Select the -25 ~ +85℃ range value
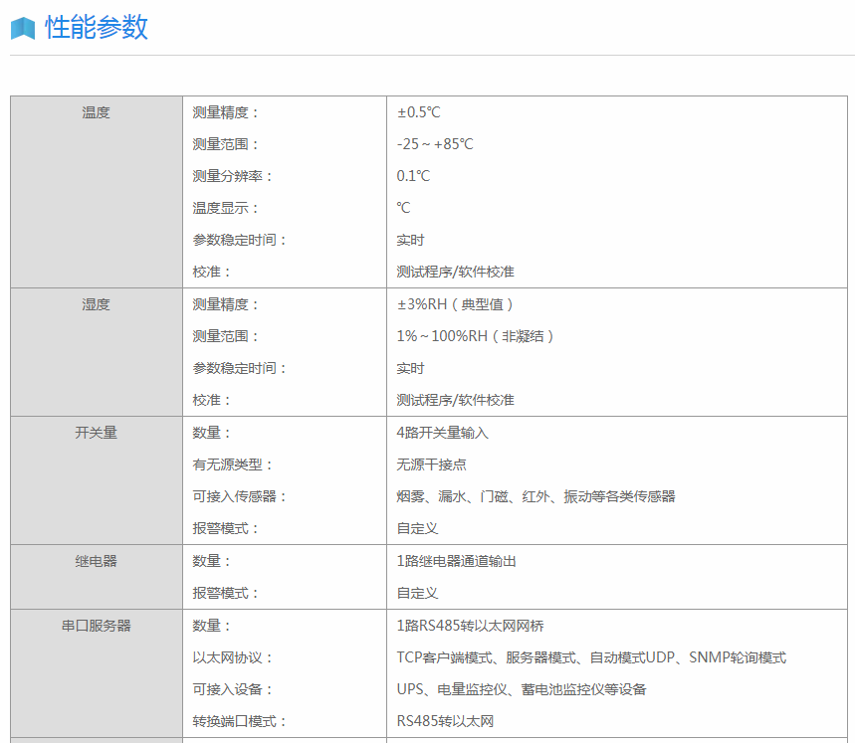This screenshot has width=855, height=743. [435, 144]
